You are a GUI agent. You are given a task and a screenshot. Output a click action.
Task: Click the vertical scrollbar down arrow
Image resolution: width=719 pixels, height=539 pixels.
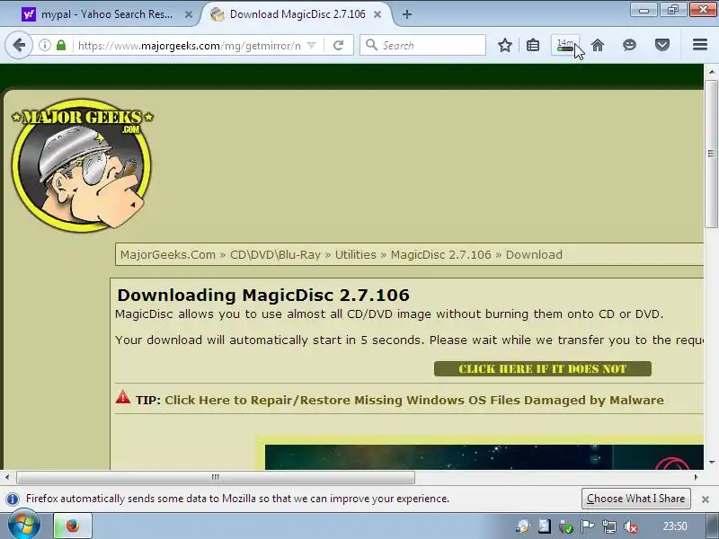711,463
